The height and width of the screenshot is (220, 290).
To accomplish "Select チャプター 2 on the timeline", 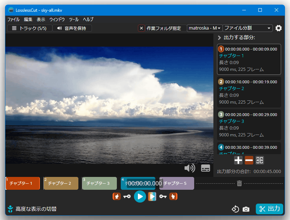I will click(x=61, y=183).
